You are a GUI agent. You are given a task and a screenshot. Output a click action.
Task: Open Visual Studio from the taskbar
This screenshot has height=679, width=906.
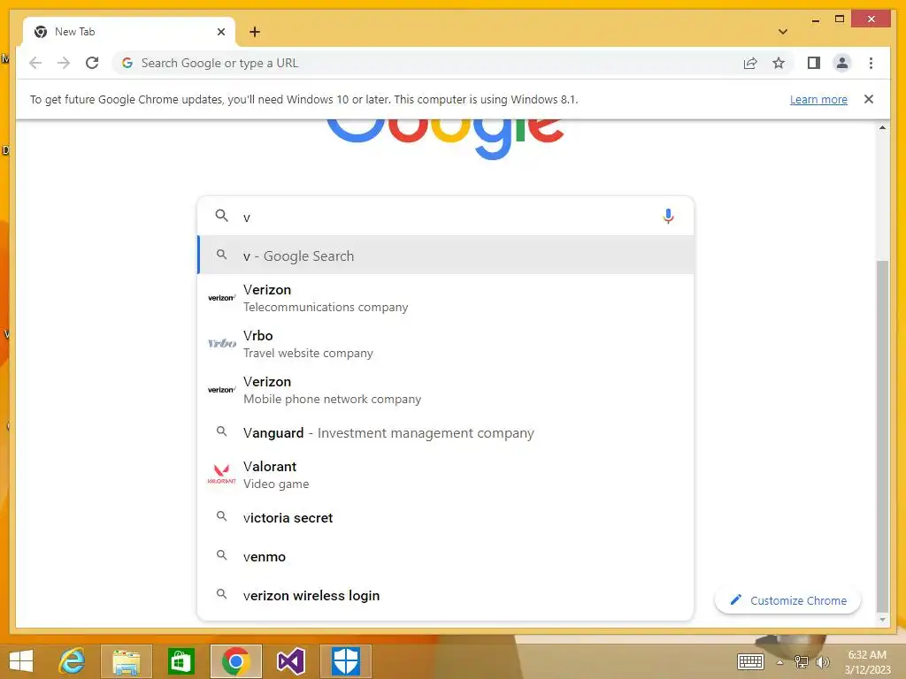tap(290, 661)
